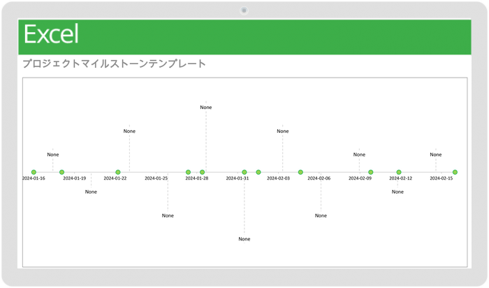Click the topmost None data label
Image resolution: width=489 pixels, height=288 pixels.
click(206, 108)
